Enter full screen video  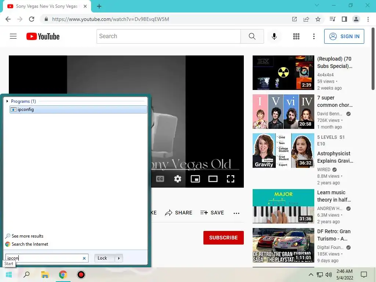coord(231,179)
